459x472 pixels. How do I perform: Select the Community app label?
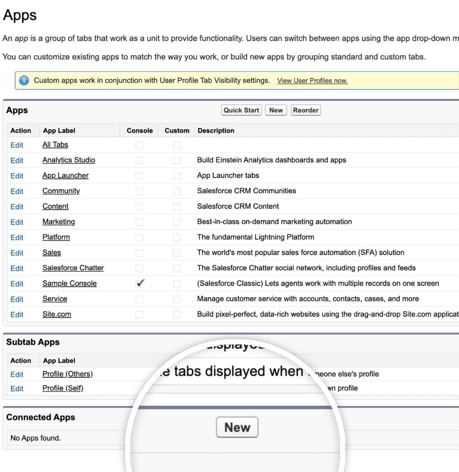pos(61,191)
